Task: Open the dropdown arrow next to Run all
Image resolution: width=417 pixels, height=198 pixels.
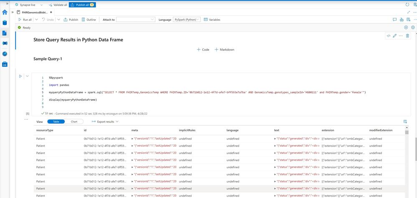Action: pos(37,20)
